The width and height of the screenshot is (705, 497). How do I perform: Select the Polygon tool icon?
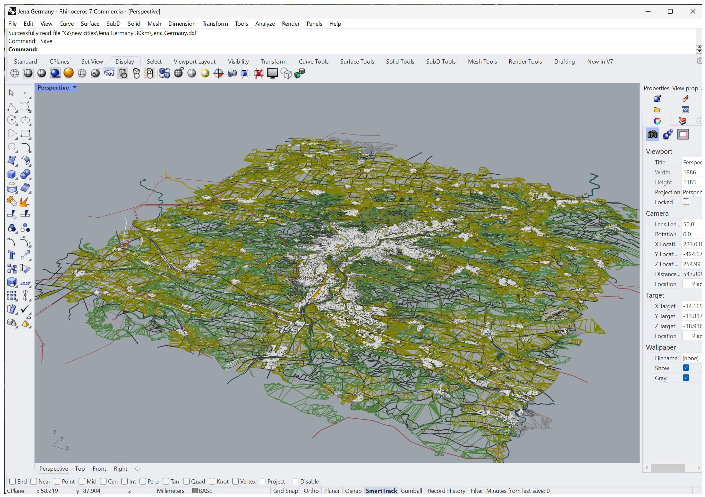pyautogui.click(x=12, y=147)
